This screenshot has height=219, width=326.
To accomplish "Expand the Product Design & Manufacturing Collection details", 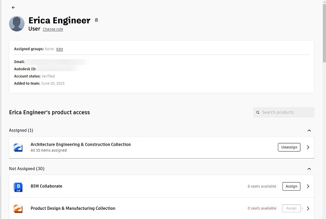I will (x=308, y=208).
